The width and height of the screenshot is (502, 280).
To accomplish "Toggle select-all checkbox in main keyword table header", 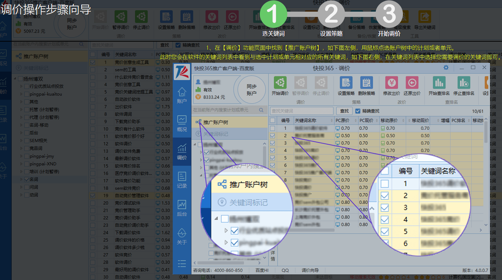I will coord(93,54).
